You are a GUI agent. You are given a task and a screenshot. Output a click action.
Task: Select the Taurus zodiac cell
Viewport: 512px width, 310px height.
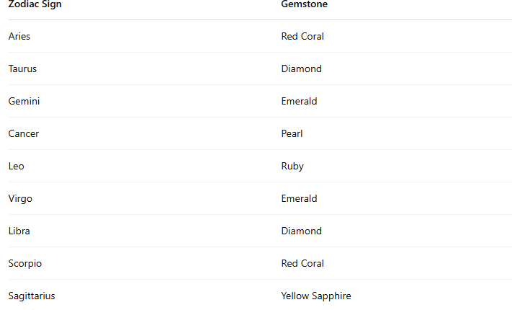click(x=22, y=68)
